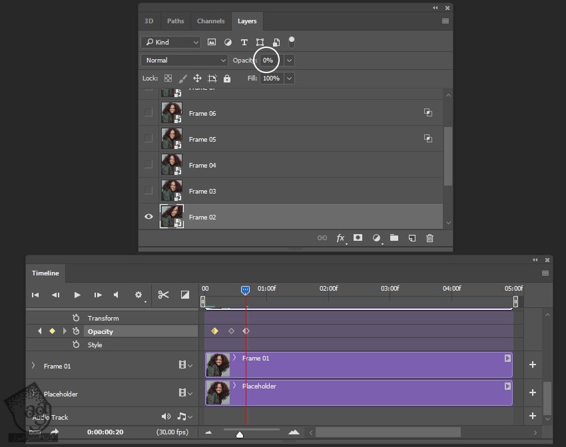
Task: Open the Opacity percentage dropdown
Action: [x=289, y=60]
